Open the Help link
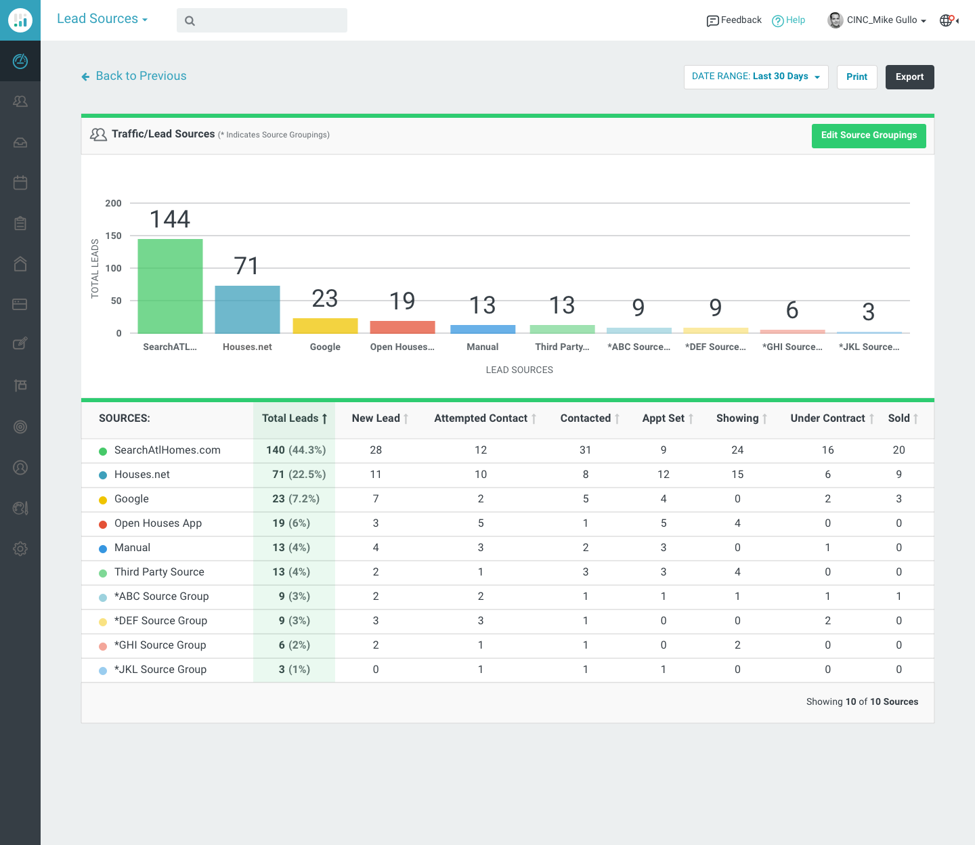This screenshot has height=845, width=975. (x=796, y=20)
